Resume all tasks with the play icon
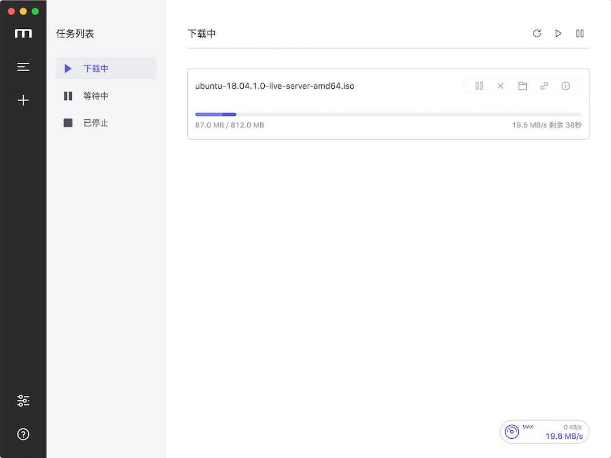Image resolution: width=611 pixels, height=458 pixels. point(558,33)
